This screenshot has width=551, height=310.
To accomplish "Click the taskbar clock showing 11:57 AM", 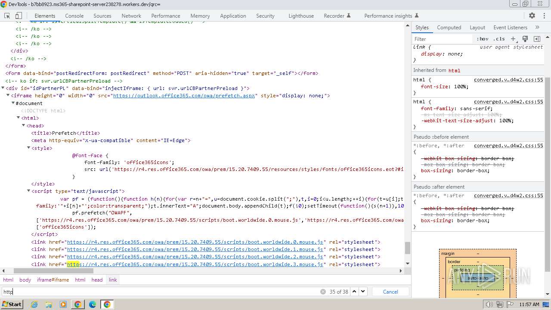I will pyautogui.click(x=529, y=304).
